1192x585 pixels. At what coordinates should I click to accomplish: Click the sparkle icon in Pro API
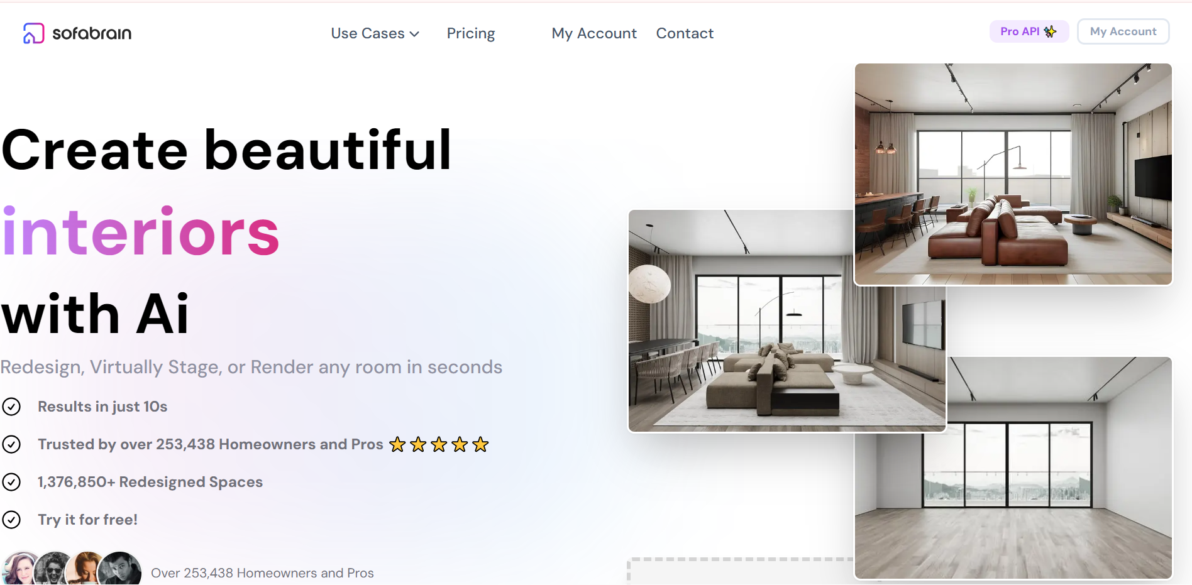1050,31
